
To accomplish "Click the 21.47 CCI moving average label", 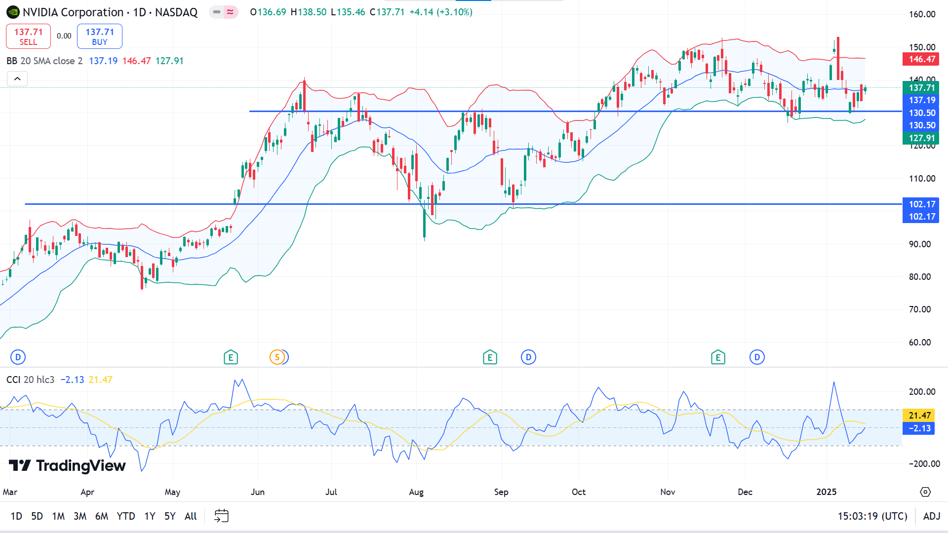I will tap(919, 416).
